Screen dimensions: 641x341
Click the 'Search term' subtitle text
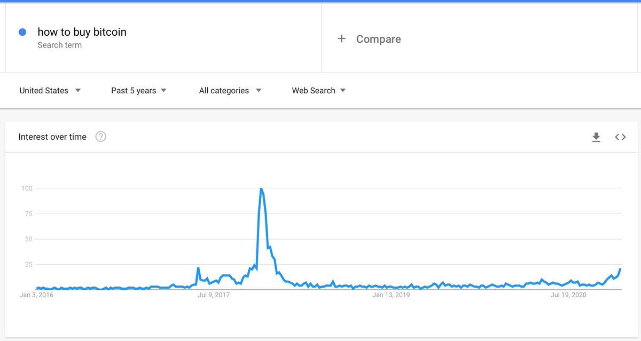click(x=59, y=45)
